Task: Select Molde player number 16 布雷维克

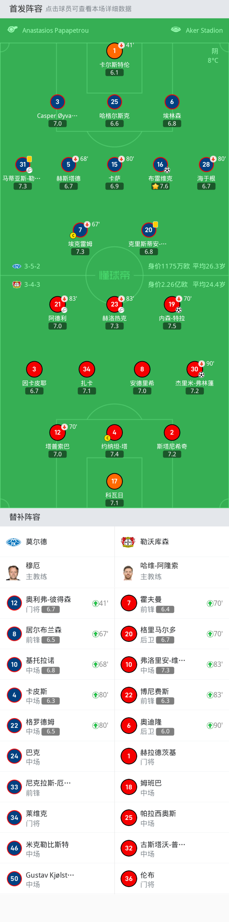Action: [x=160, y=165]
